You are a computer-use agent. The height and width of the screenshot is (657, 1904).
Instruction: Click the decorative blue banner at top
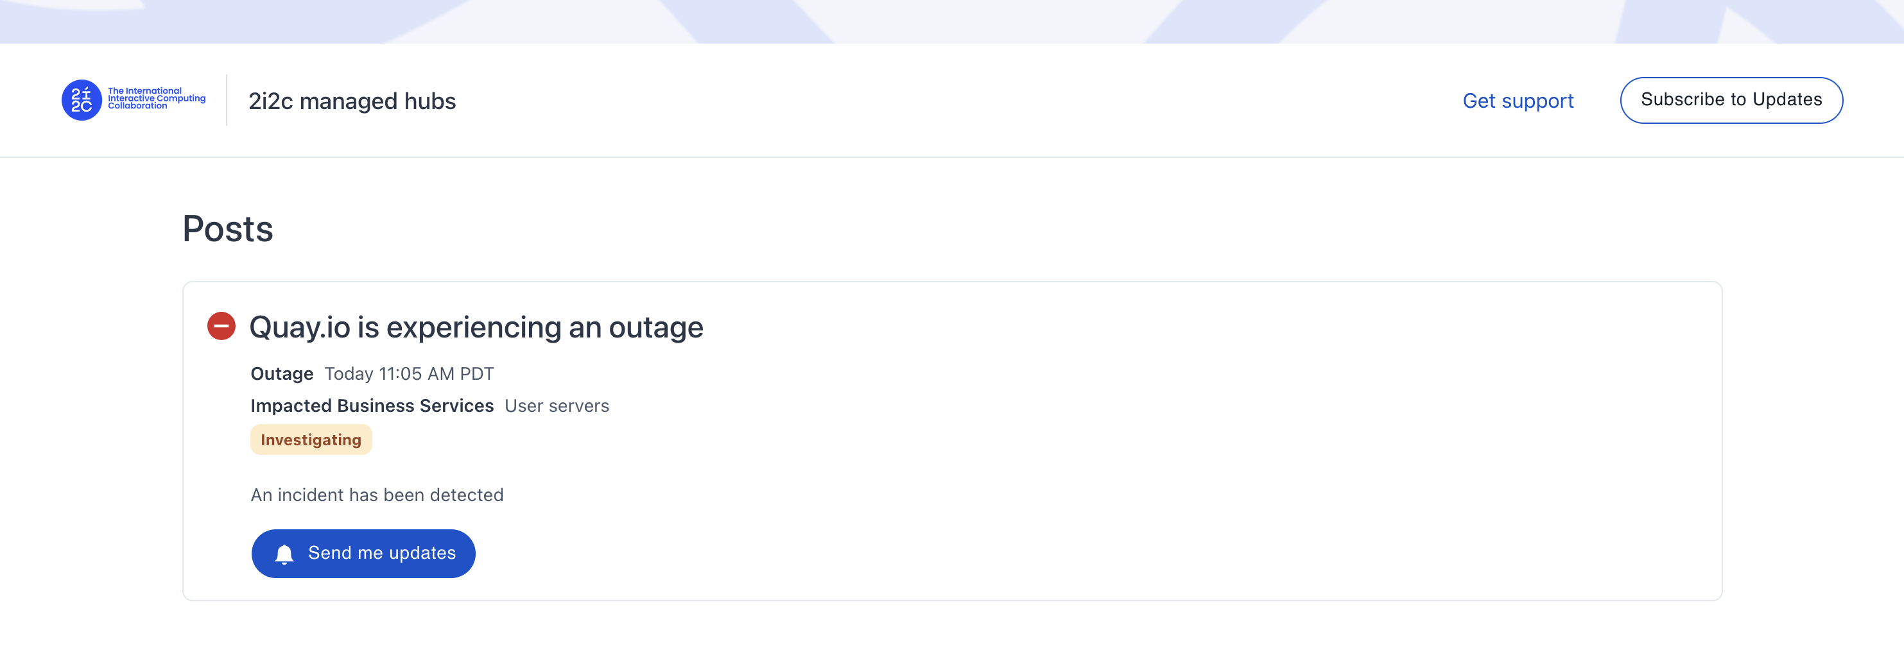[x=952, y=21]
